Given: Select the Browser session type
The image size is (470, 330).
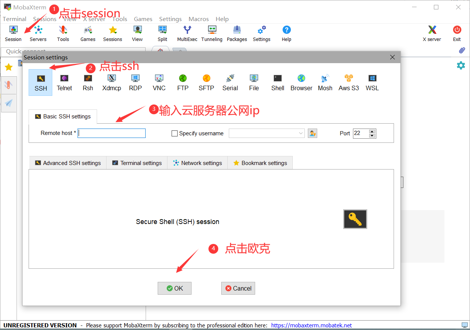Looking at the screenshot, I should pyautogui.click(x=301, y=82).
